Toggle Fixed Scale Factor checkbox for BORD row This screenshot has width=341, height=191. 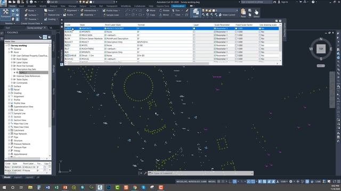point(236,32)
